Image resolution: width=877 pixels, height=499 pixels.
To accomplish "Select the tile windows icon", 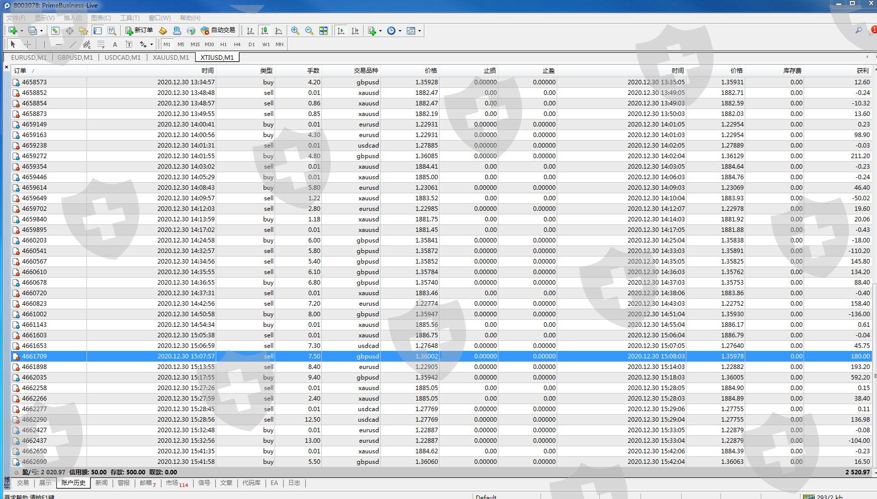I will [323, 31].
